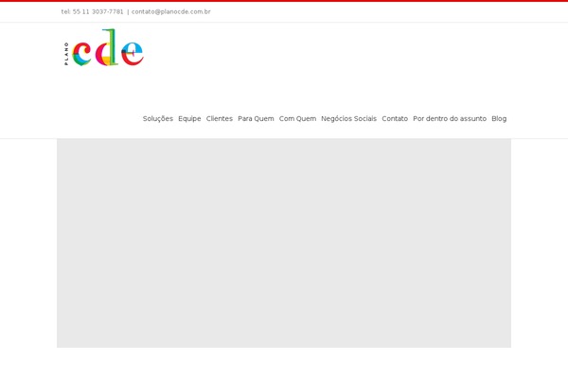
Task: Go to Por dentro do assunto
Action: point(450,119)
